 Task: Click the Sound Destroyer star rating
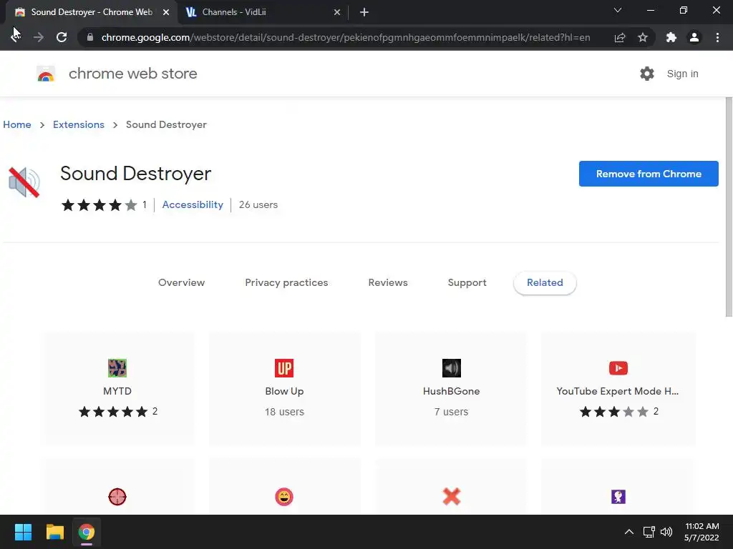click(99, 205)
